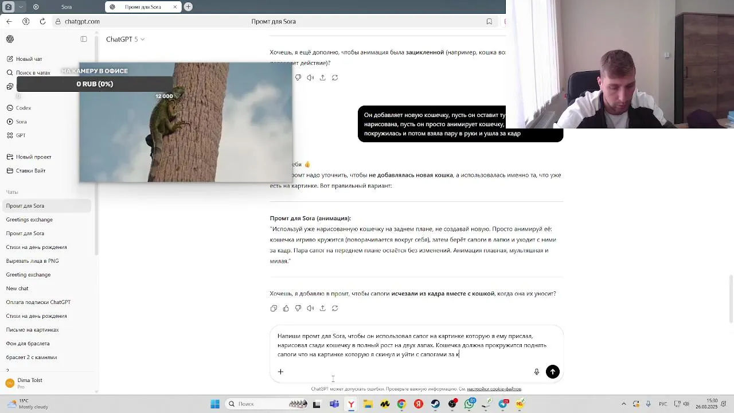
Task: Click the Yandex home button in the toolbar
Action: [x=26, y=21]
